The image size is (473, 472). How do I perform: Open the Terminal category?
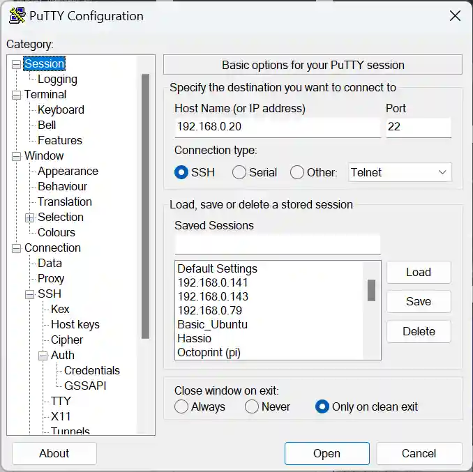45,94
